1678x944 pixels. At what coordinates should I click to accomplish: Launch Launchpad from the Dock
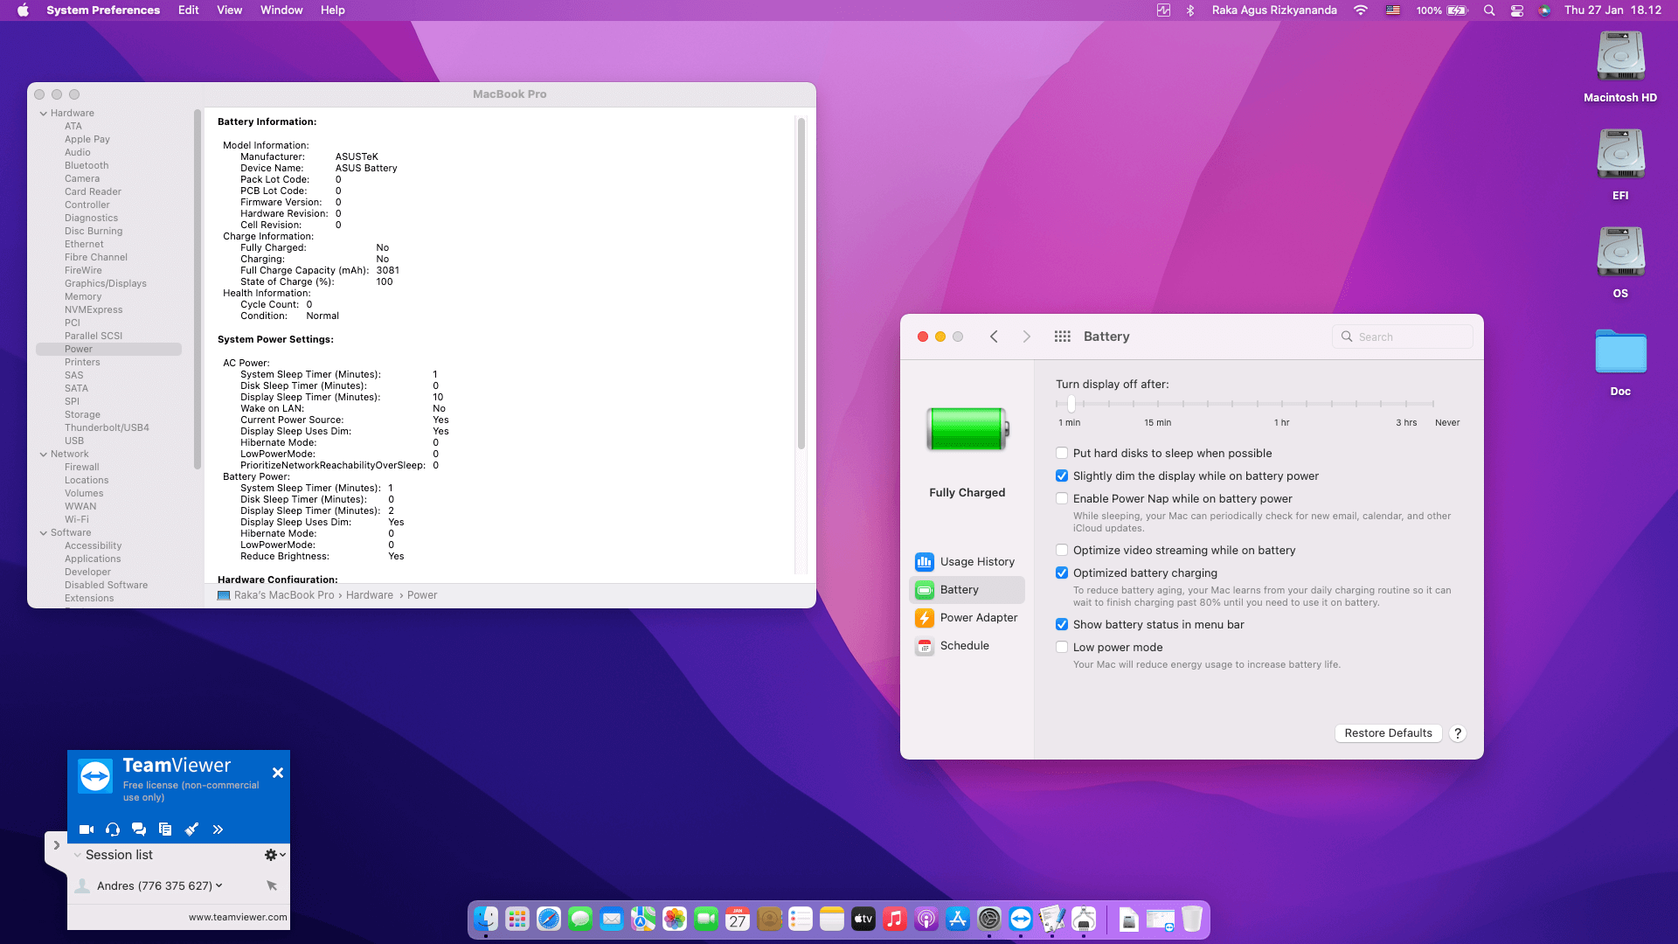point(517,920)
